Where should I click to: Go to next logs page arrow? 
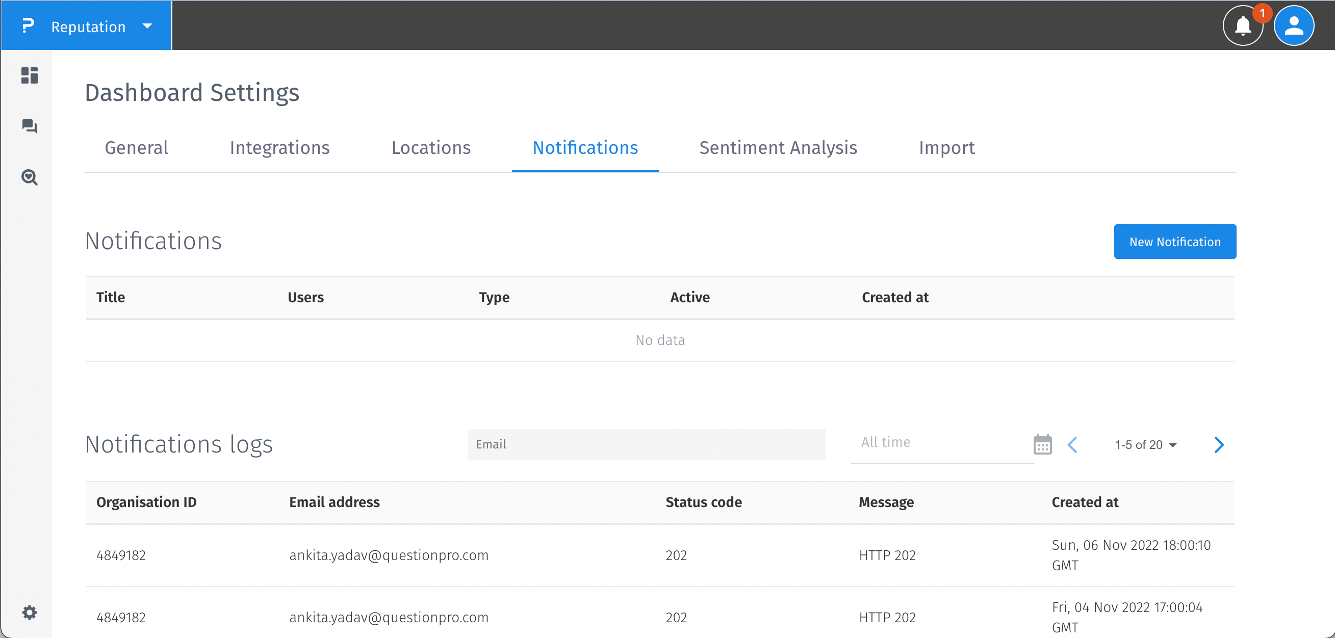(x=1219, y=445)
